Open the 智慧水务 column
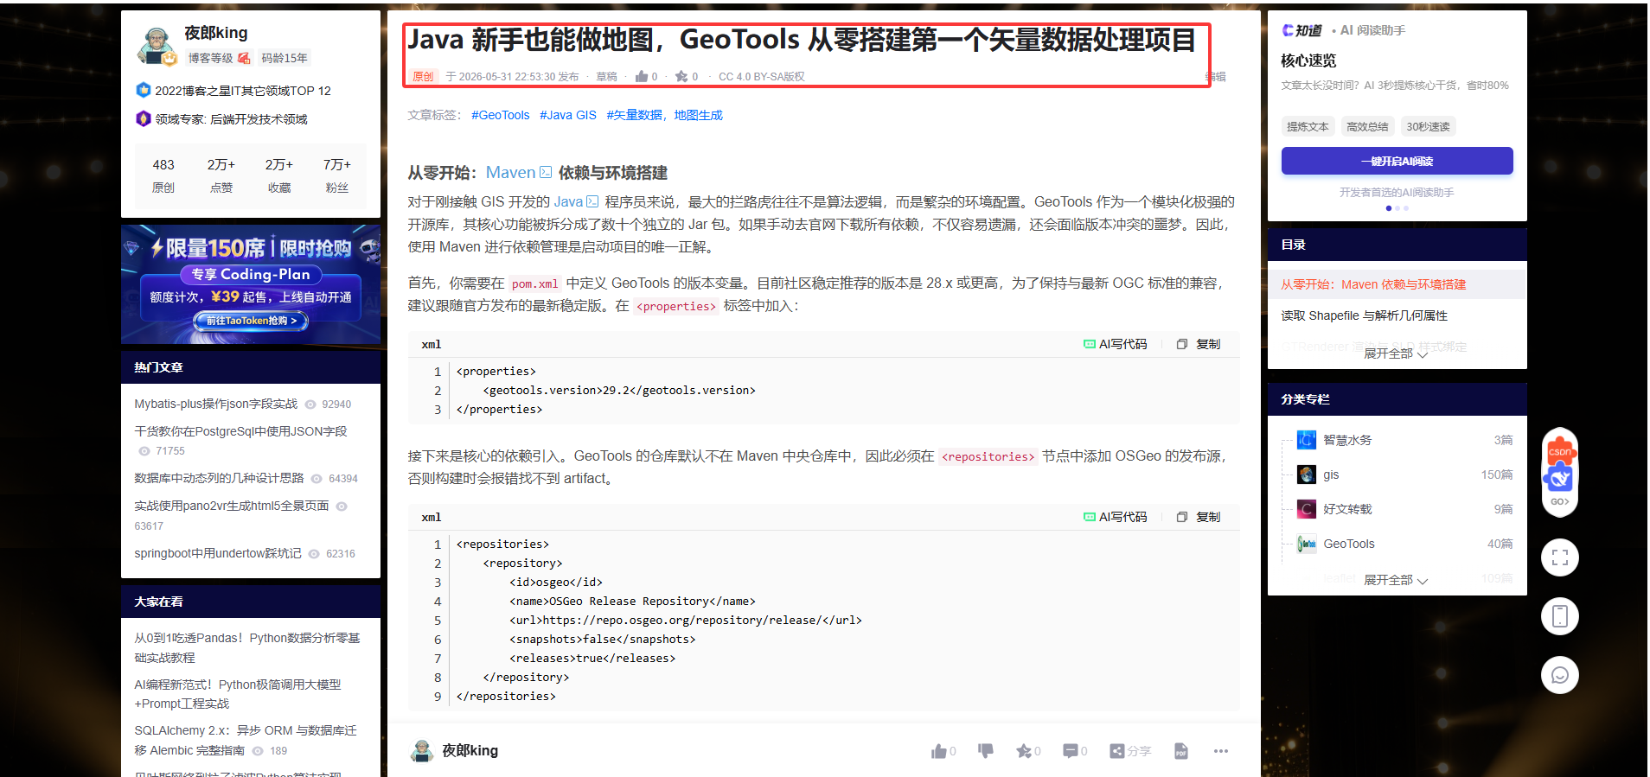The width and height of the screenshot is (1650, 777). pos(1347,440)
